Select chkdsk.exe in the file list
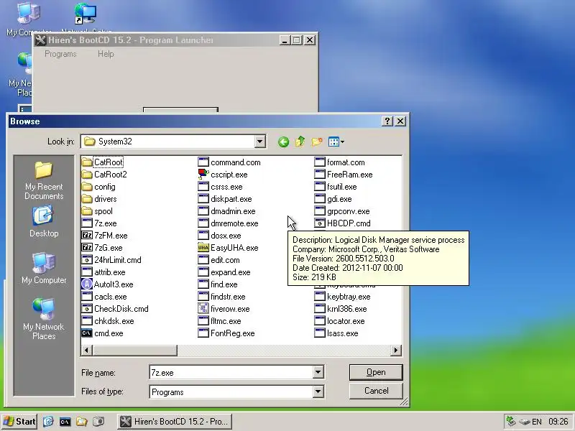 tap(109, 321)
